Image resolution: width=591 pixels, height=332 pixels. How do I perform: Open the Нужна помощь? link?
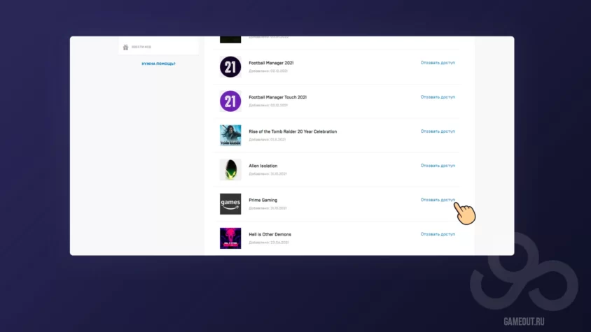[158, 64]
